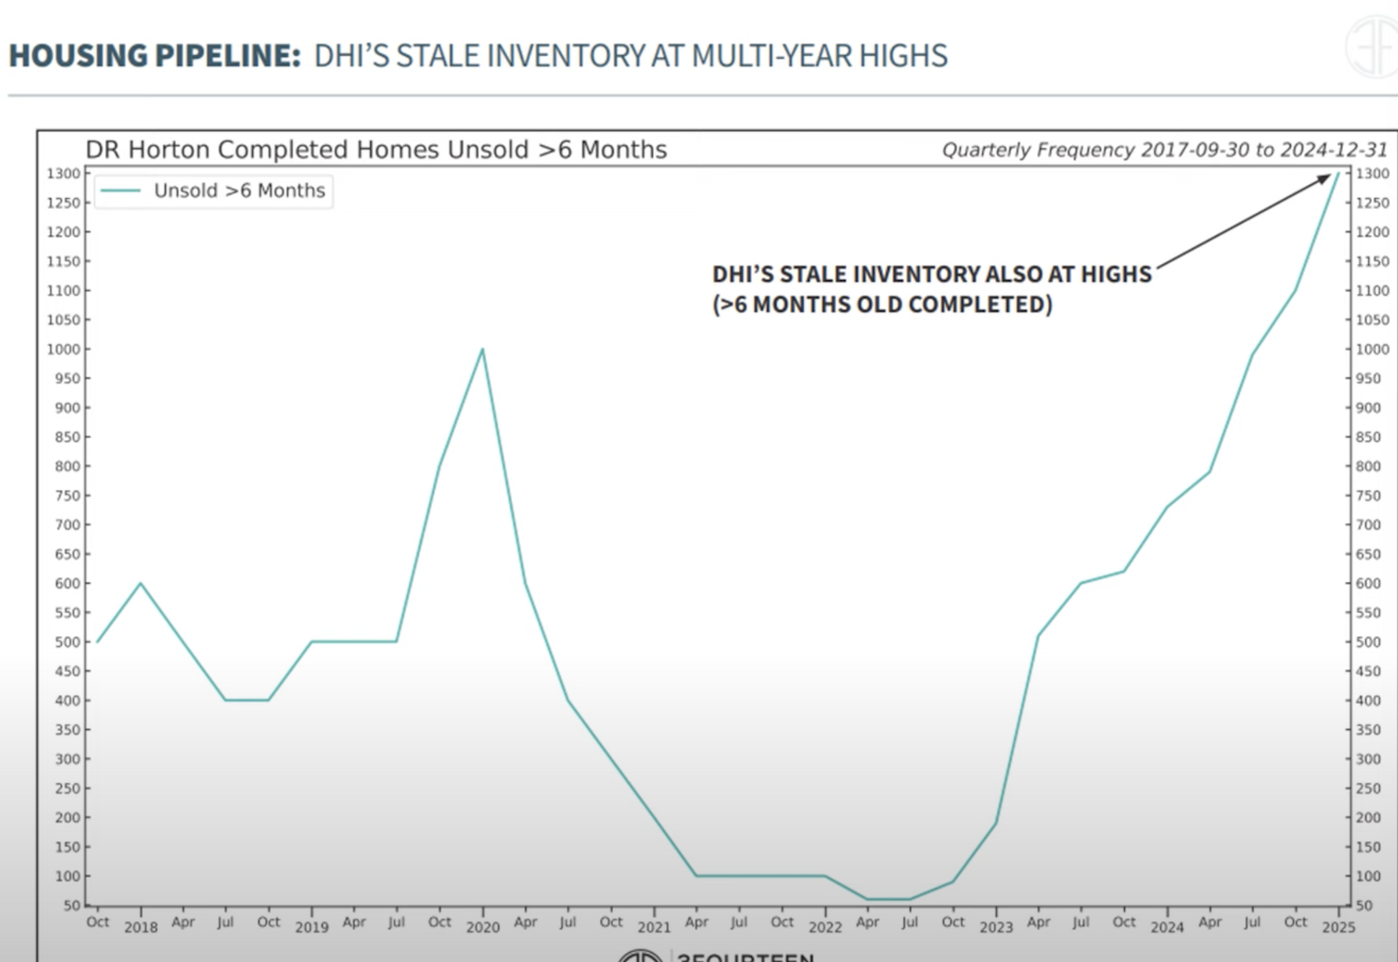Click the "DHI'S STALE INVENTORY ALSO AT HIGHS" annotation

931,275
